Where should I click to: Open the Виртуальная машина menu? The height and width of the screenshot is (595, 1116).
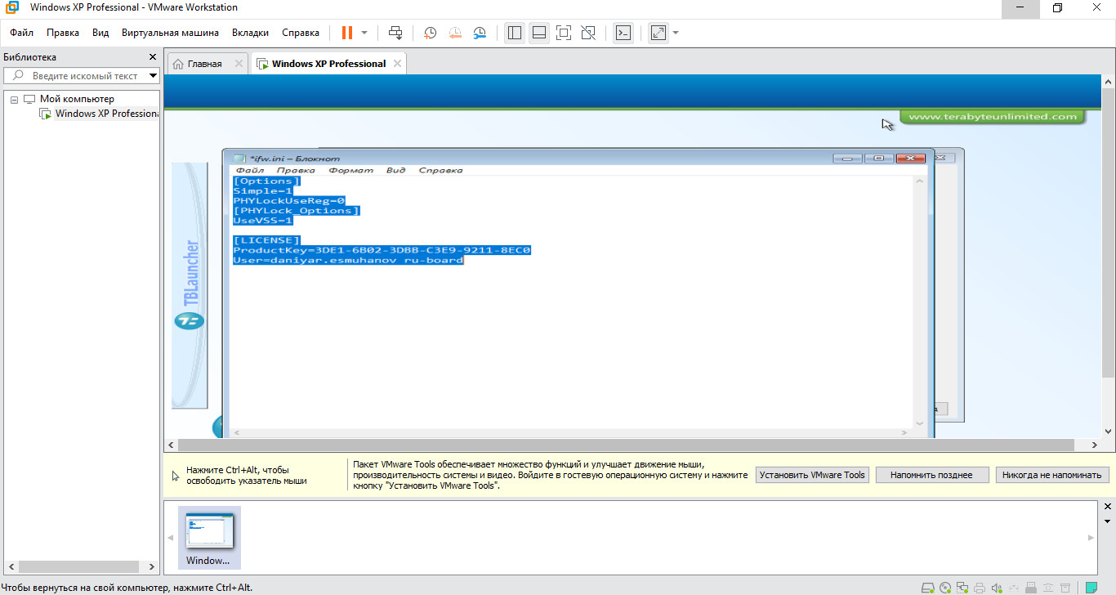pyautogui.click(x=170, y=33)
